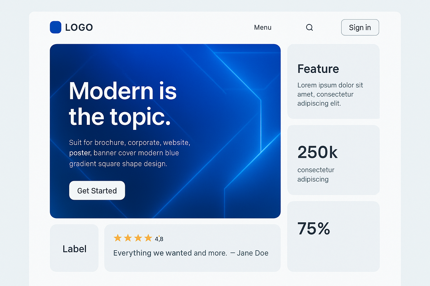Viewport: 430px width, 286px height.
Task: Click the Lorem ipsum feature description
Action: 330,94
